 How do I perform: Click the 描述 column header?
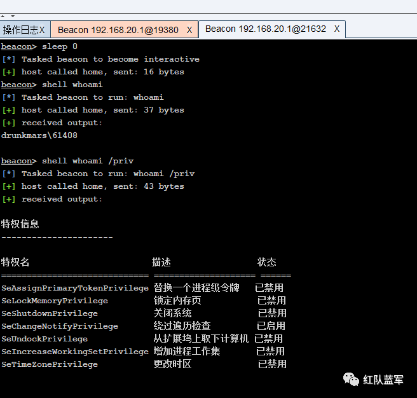tap(161, 262)
